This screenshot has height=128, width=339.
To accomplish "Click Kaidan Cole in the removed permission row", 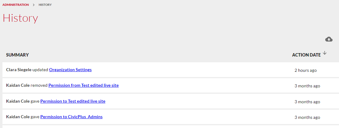I will [18, 85].
